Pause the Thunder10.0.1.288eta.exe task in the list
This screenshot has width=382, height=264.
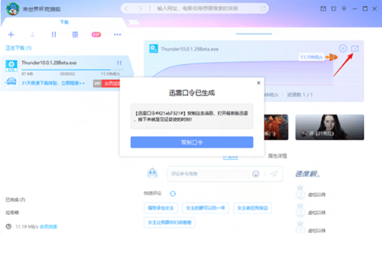[119, 63]
